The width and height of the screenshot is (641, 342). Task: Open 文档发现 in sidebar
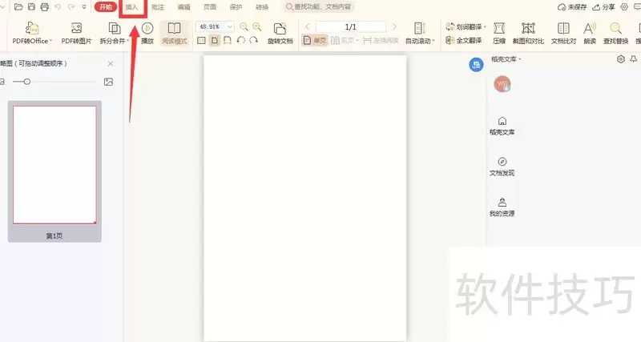click(x=502, y=167)
